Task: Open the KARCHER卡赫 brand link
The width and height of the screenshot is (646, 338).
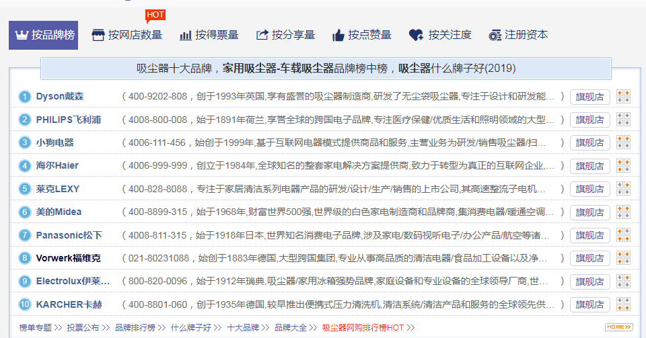Action: (69, 304)
